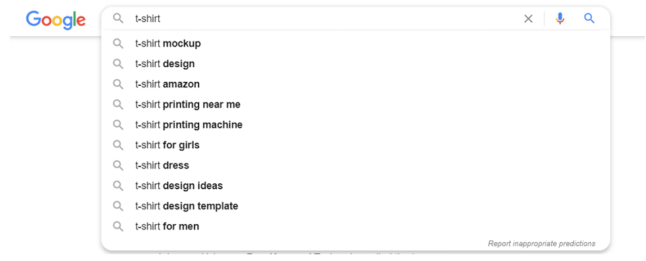Click magnifier icon beside t-shirt for men

(x=118, y=226)
